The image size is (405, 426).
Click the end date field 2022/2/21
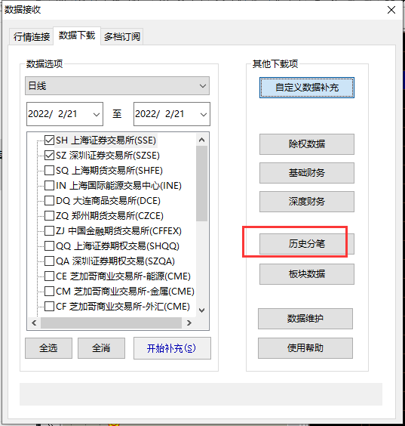tap(172, 114)
